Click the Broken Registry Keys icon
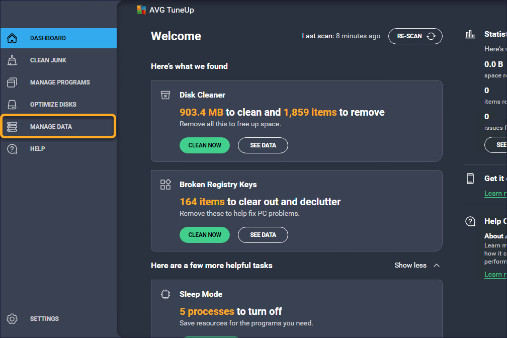The width and height of the screenshot is (507, 338). point(165,185)
